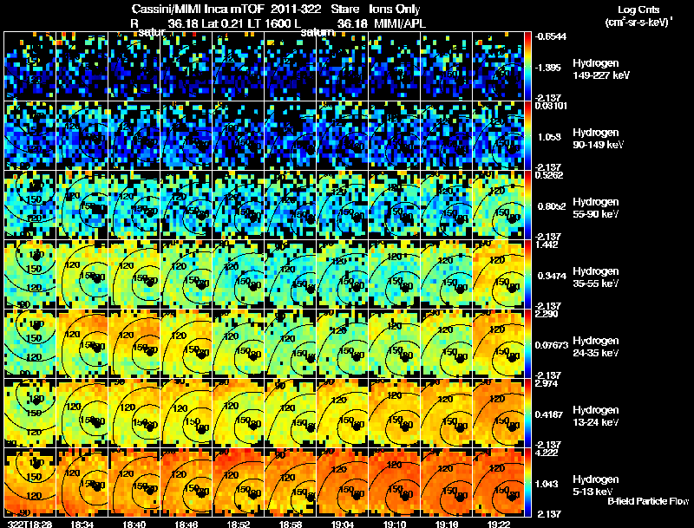Image resolution: width=694 pixels, height=528 pixels.
Task: Click the color scale value 0.07673
Action: pos(552,345)
